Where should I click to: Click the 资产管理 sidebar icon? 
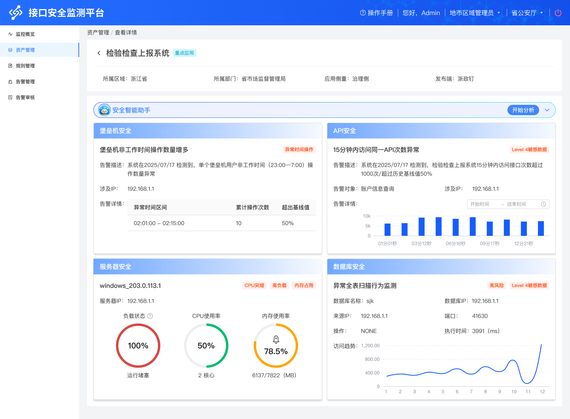click(10, 50)
